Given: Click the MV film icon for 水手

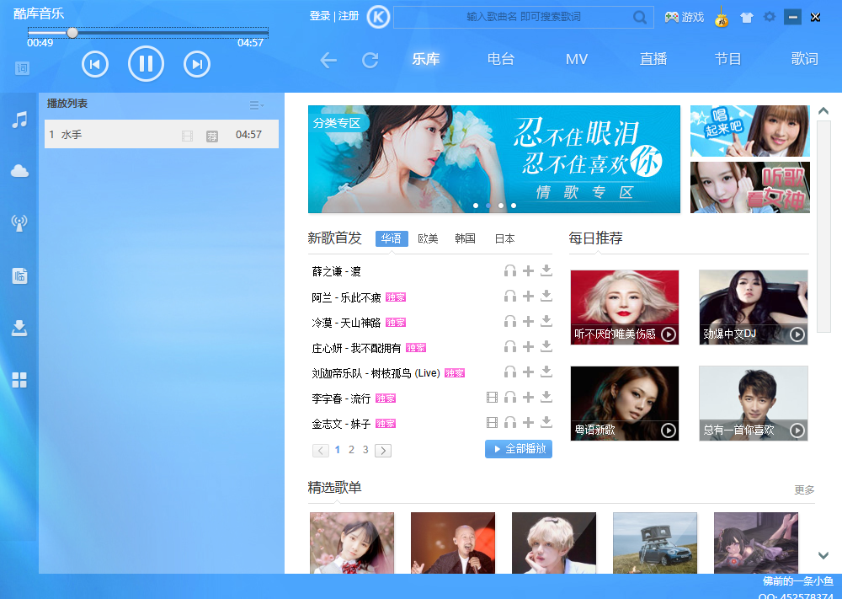Looking at the screenshot, I should (x=188, y=136).
